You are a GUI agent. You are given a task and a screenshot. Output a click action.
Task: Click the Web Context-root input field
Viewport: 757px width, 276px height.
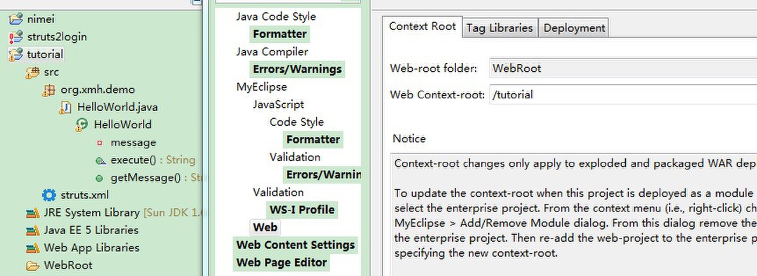pyautogui.click(x=623, y=95)
